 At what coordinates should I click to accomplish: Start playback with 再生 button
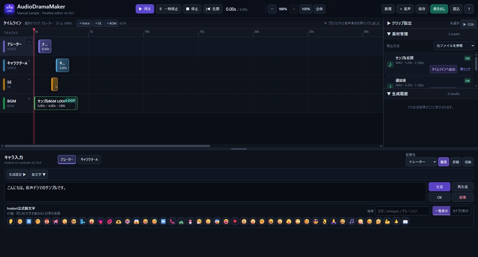(145, 9)
